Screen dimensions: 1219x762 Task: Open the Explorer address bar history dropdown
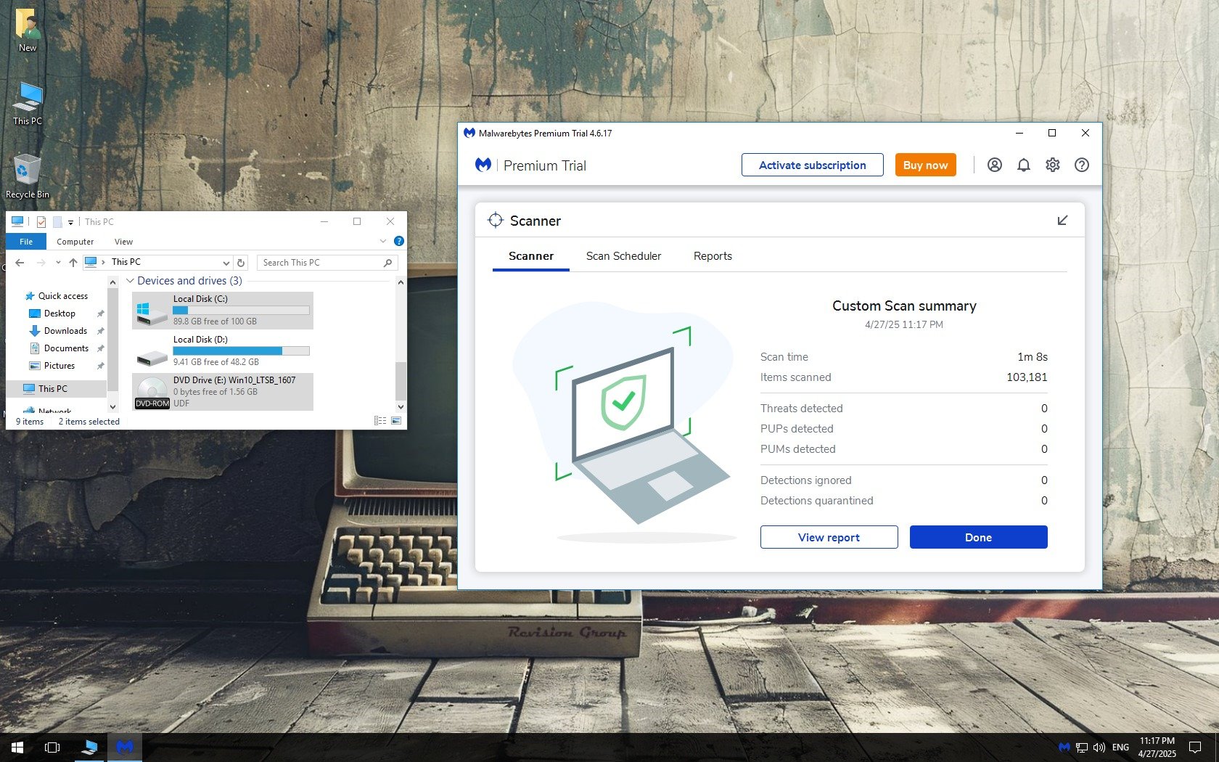[x=226, y=263]
